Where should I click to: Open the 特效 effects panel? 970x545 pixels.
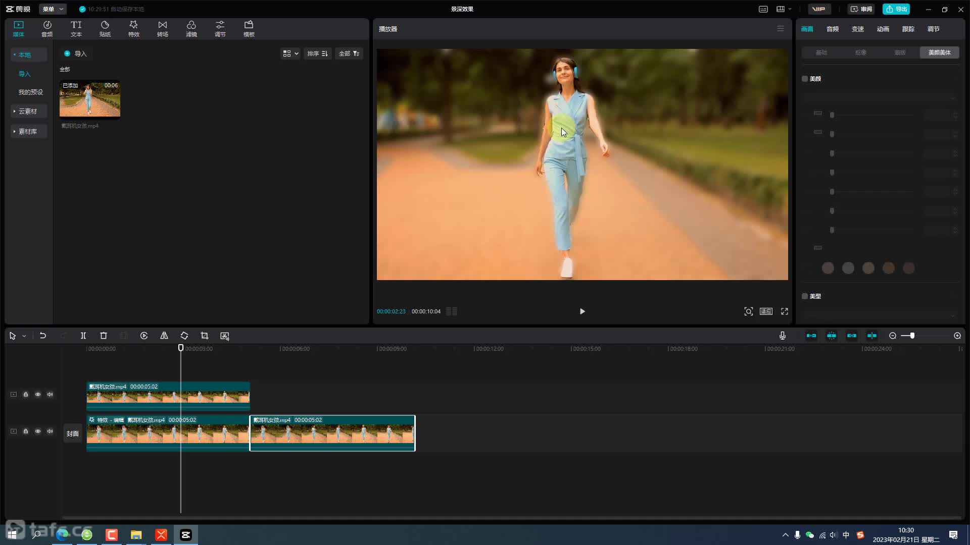(x=134, y=29)
